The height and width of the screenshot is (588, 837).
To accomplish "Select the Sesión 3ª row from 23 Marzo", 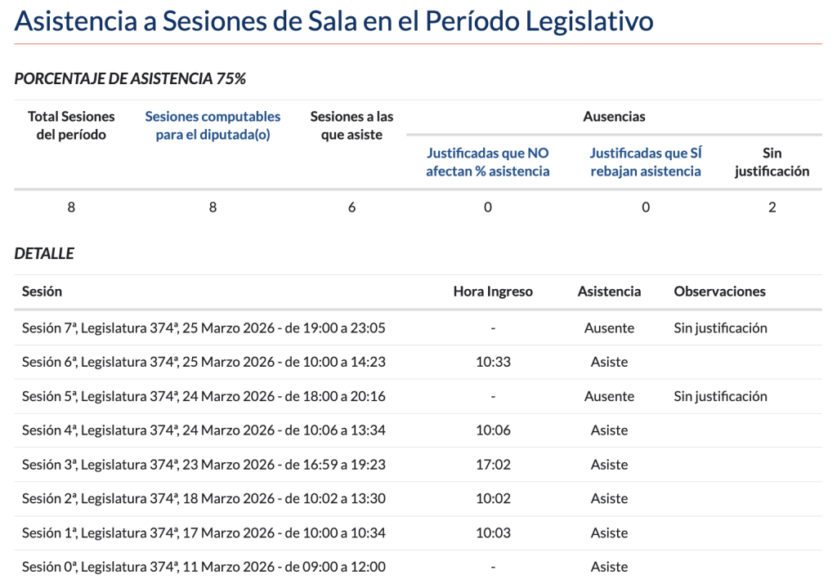I will [204, 465].
